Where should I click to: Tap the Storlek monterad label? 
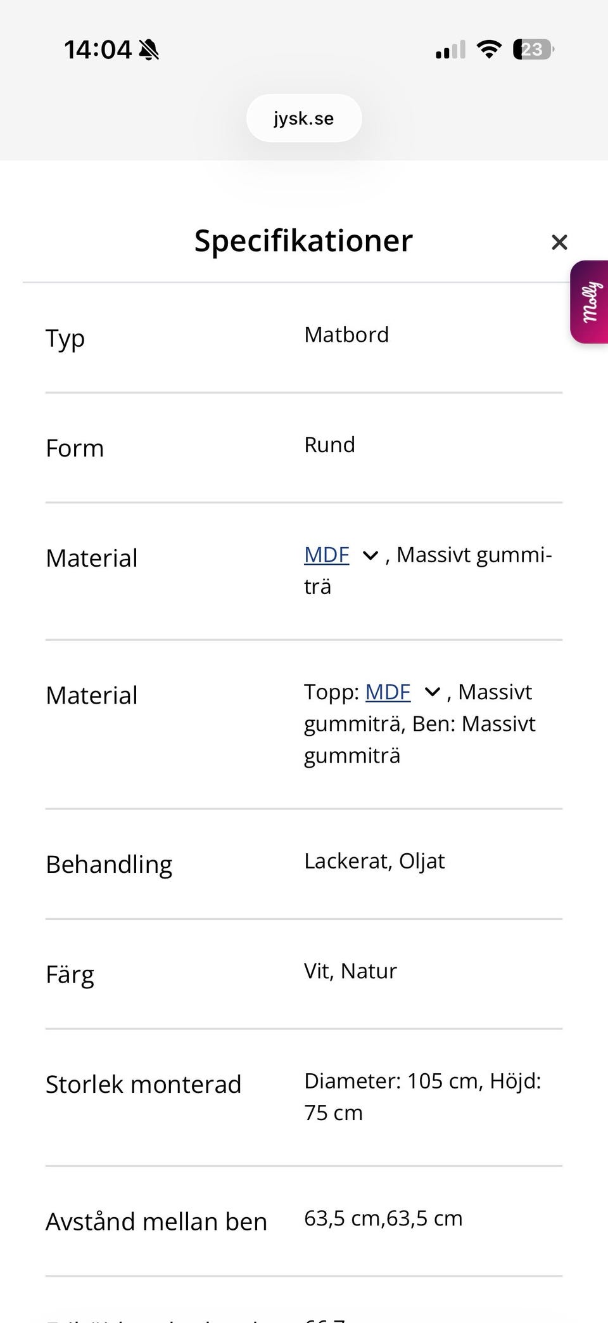pyautogui.click(x=144, y=1084)
